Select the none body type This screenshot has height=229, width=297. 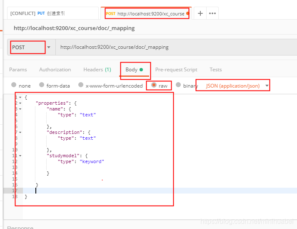tap(14, 85)
